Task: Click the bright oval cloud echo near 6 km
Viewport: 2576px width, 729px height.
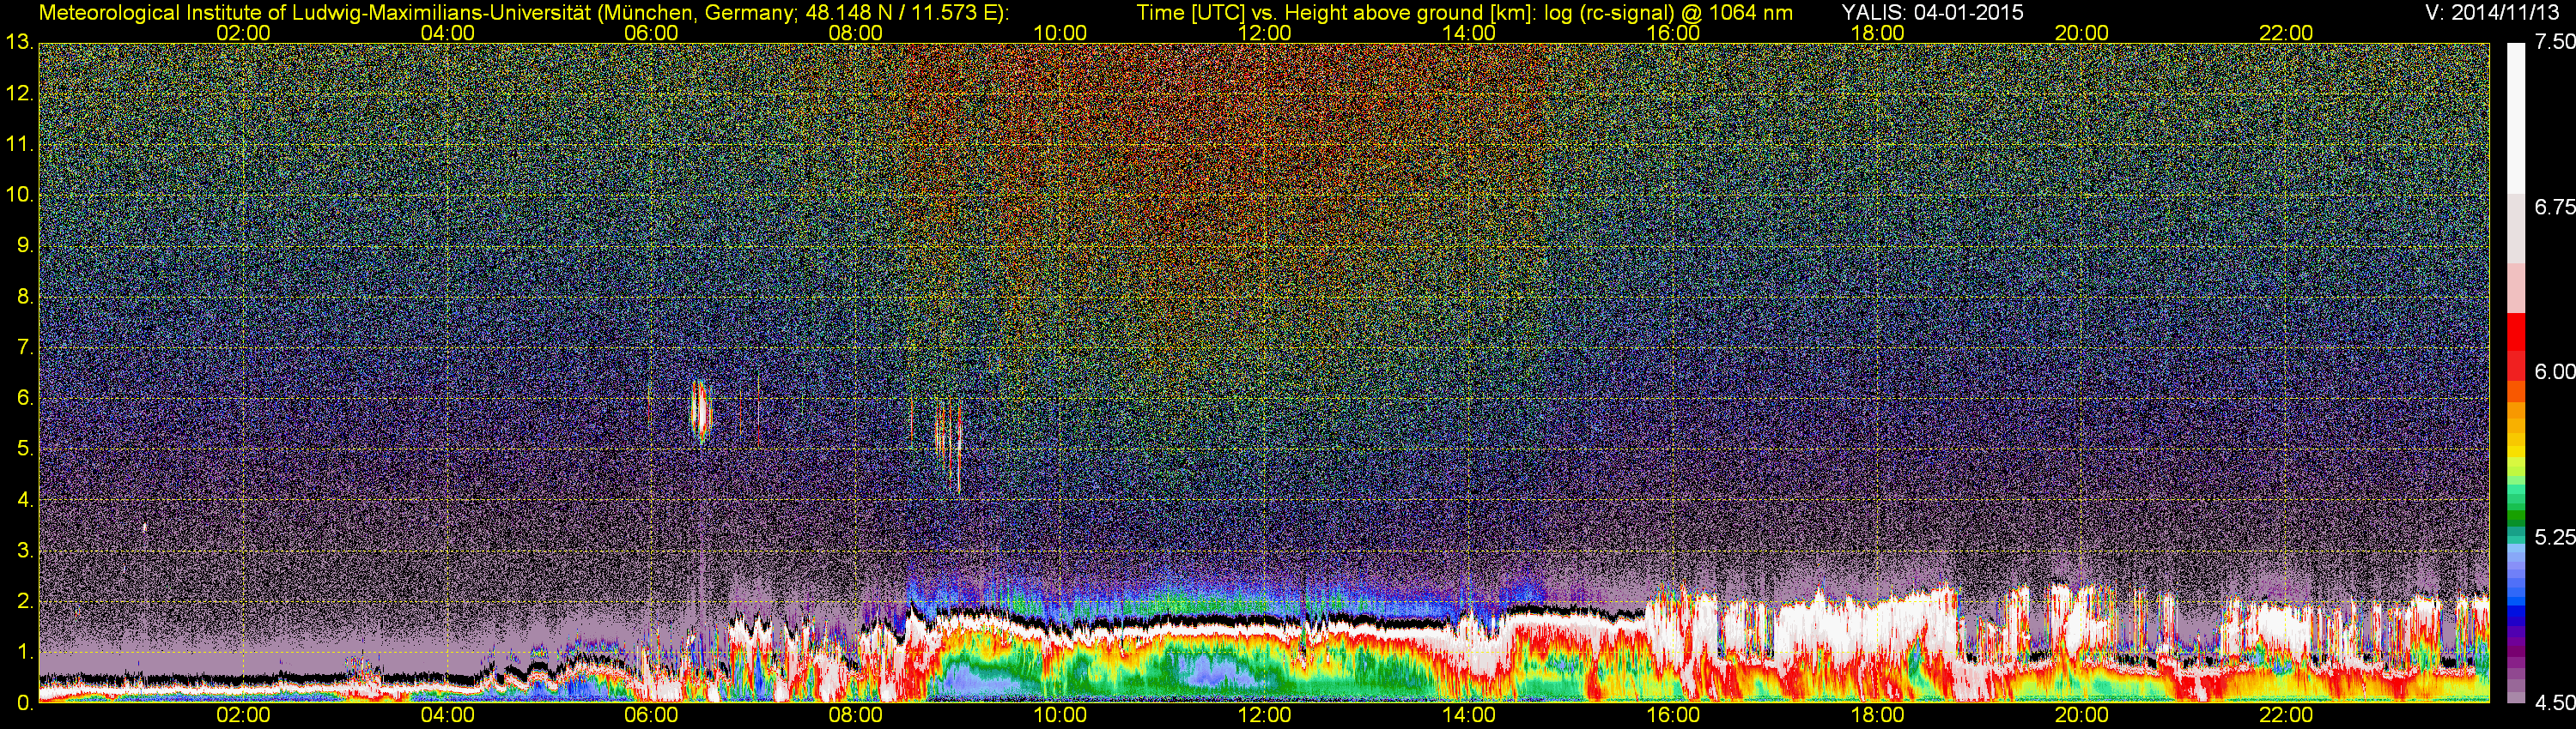Action: pyautogui.click(x=700, y=411)
